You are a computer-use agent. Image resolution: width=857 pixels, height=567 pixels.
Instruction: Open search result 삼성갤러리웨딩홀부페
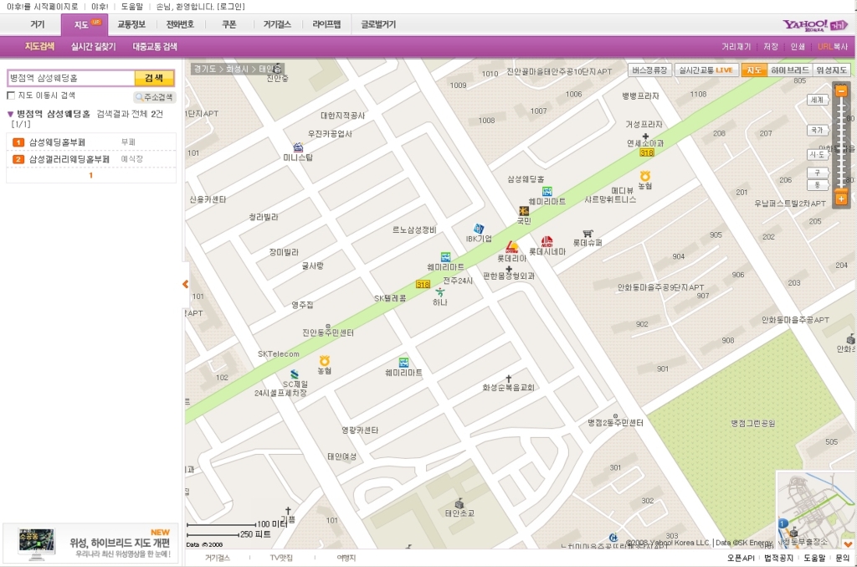pos(69,159)
